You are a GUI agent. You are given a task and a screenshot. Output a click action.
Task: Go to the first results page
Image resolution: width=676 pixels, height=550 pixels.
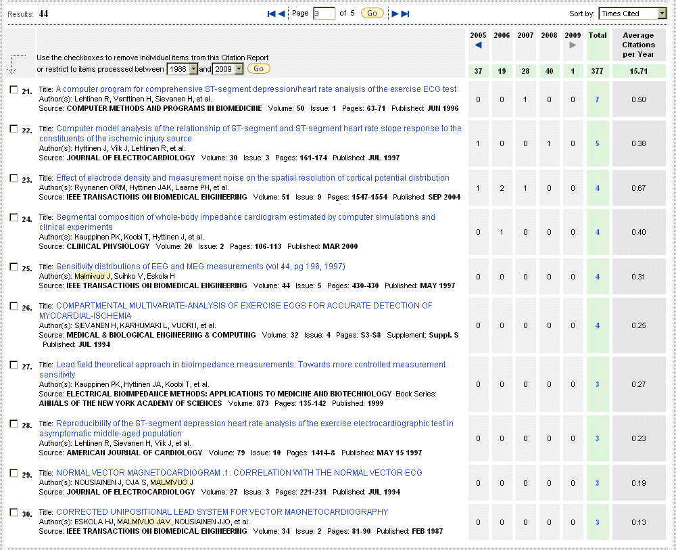pyautogui.click(x=271, y=14)
